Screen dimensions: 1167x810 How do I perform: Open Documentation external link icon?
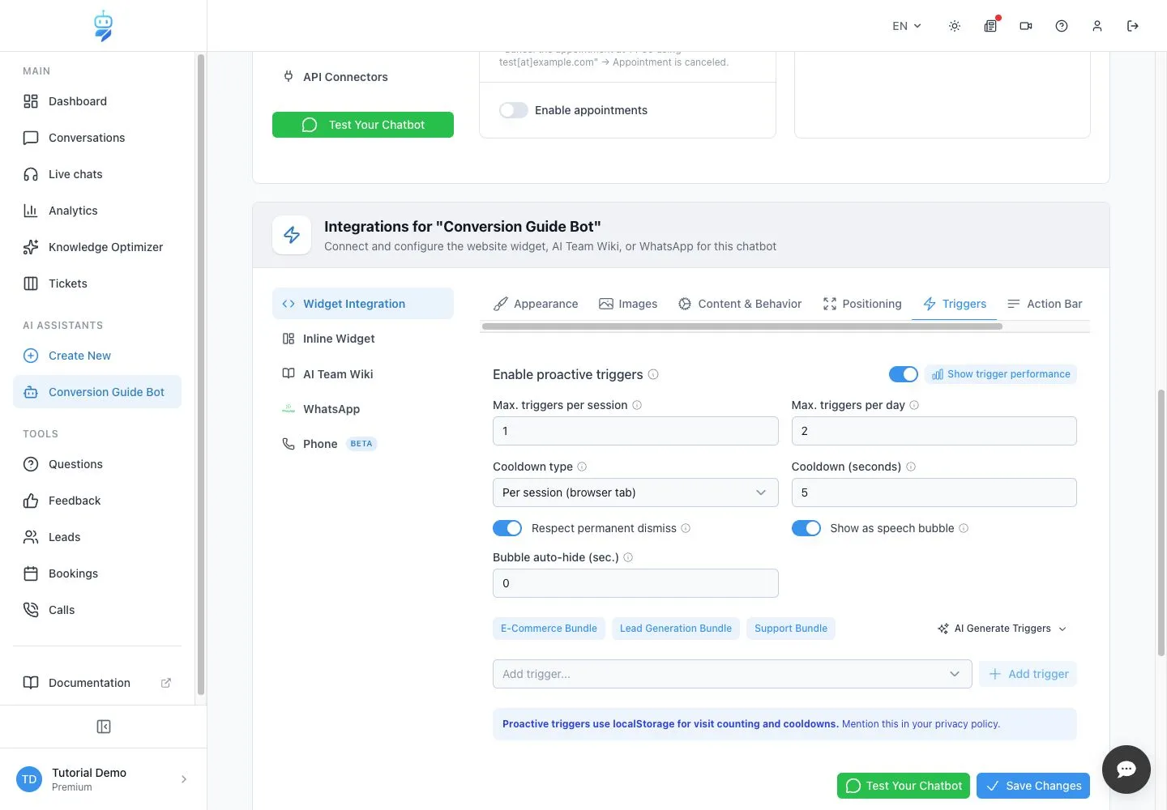tap(166, 683)
